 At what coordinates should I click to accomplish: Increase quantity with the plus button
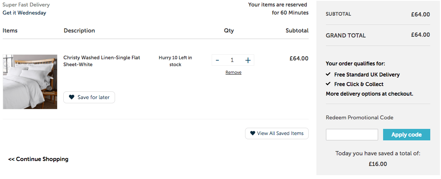248,60
